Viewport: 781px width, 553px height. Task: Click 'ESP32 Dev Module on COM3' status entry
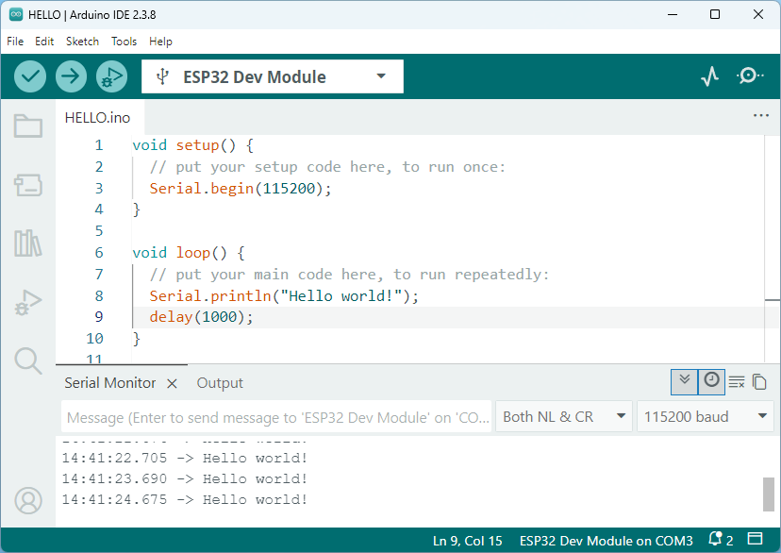(x=607, y=541)
